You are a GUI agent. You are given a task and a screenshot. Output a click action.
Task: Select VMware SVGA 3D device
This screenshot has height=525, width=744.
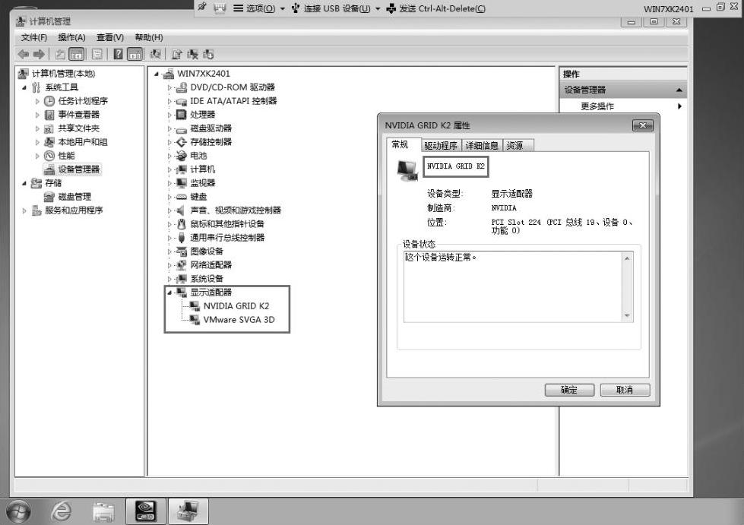tap(239, 320)
